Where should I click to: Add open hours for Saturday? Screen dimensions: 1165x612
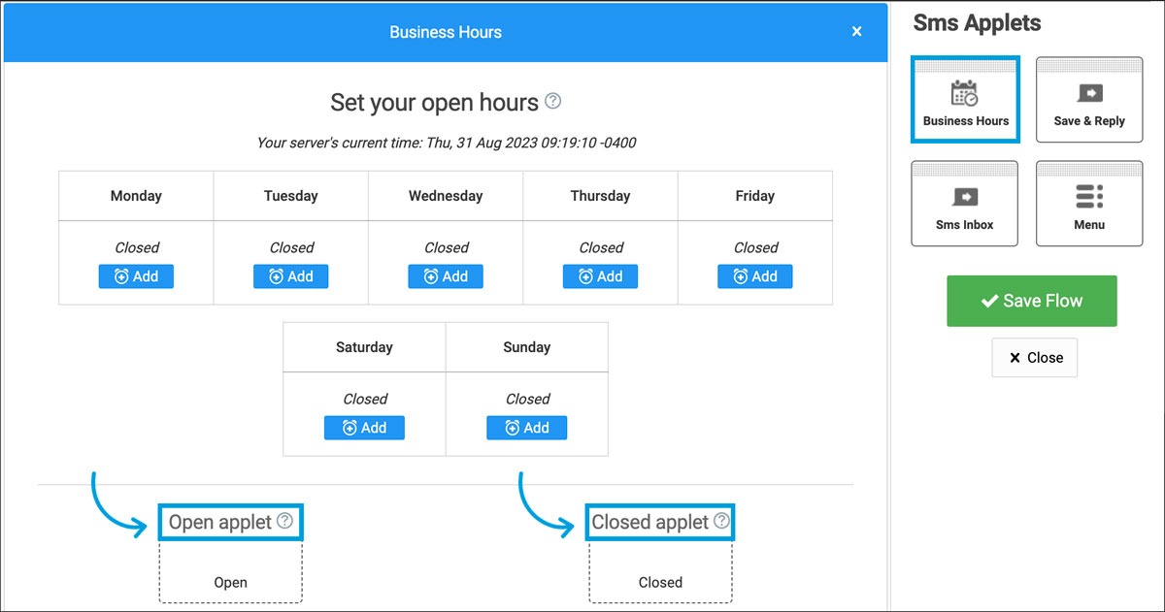[x=364, y=428]
